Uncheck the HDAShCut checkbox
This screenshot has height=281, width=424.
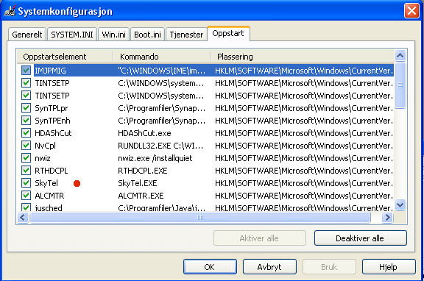pos(26,133)
